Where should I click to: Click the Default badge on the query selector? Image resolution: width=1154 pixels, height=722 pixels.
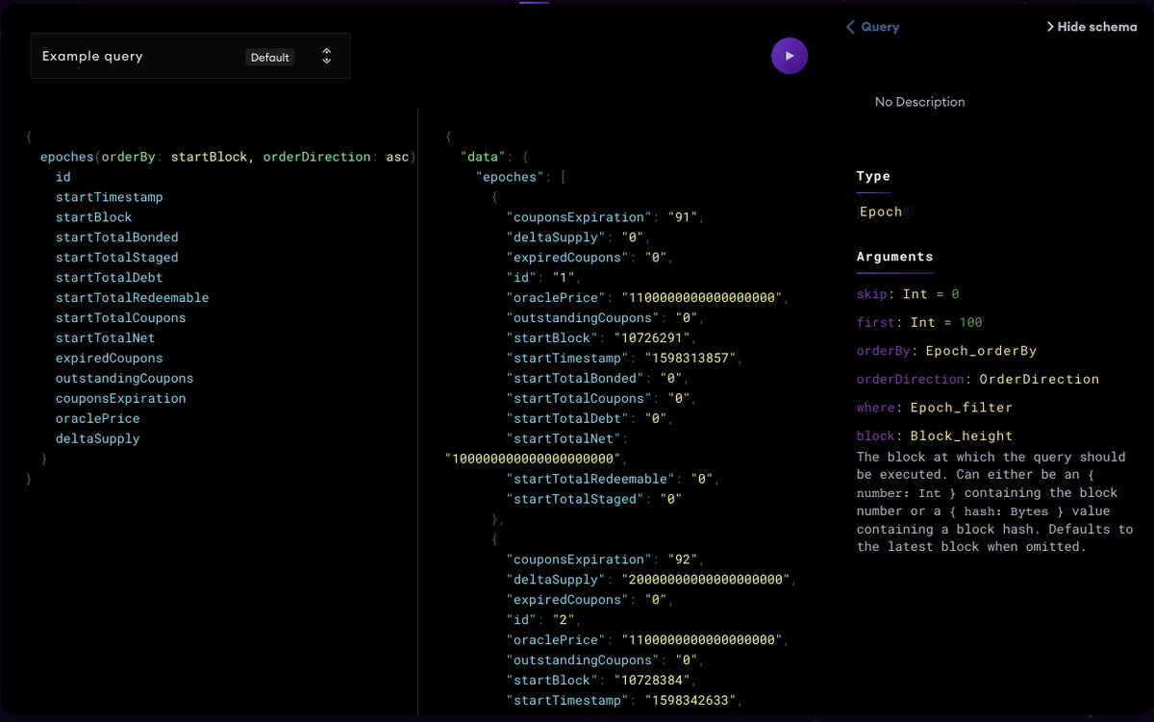[x=269, y=57]
